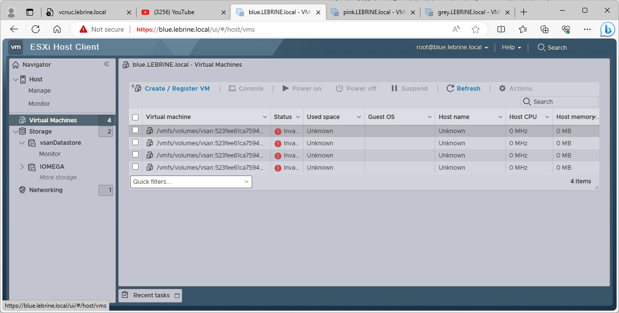Click Console button
The height and width of the screenshot is (313, 619).
click(x=245, y=88)
